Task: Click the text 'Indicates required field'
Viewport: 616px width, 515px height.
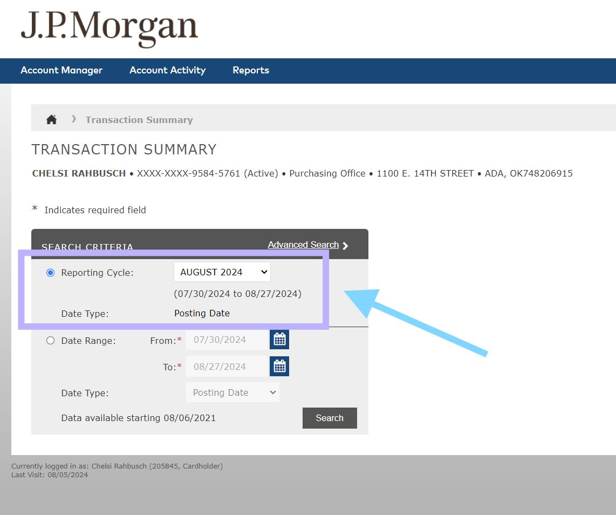Action: [x=95, y=210]
